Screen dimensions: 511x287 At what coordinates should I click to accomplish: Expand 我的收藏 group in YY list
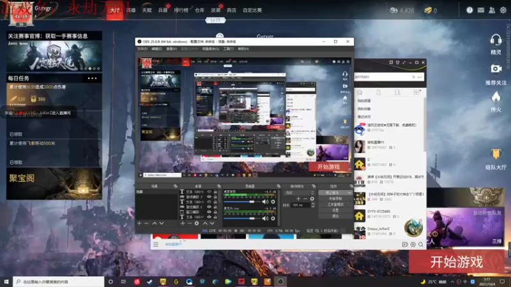(363, 108)
